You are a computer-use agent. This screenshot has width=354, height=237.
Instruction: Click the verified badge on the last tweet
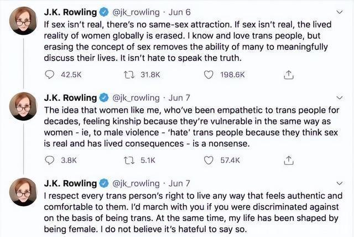click(x=103, y=184)
